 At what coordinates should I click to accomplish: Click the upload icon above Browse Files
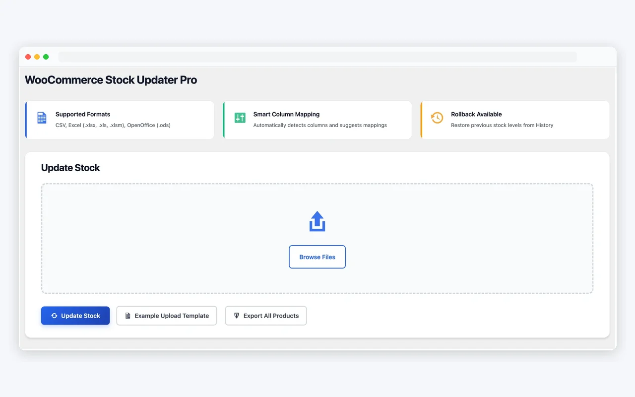pos(317,221)
